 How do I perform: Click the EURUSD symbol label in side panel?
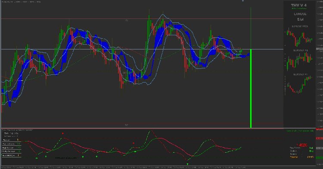point(300,14)
